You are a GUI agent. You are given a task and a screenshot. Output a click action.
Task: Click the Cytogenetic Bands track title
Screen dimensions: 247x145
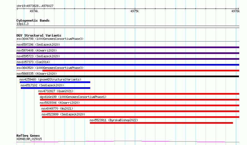tap(33, 20)
